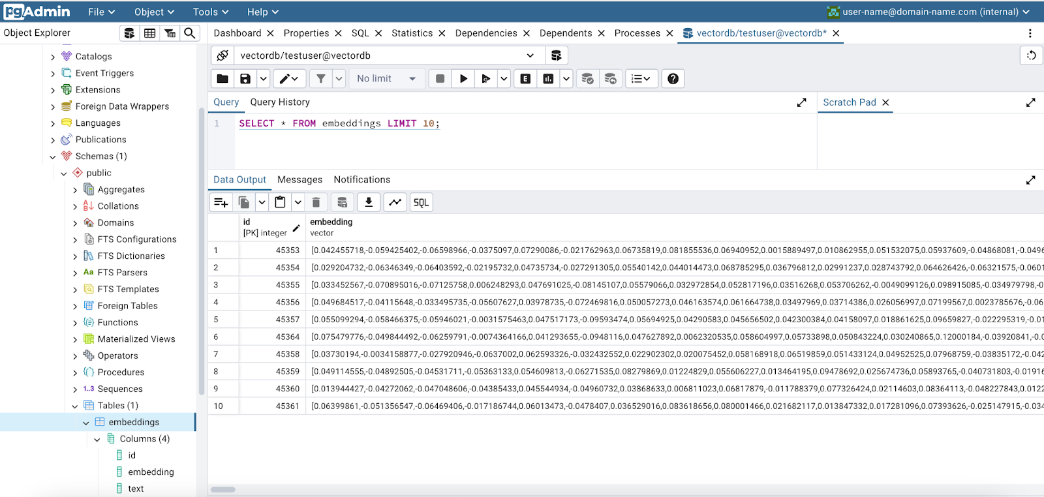1044x497 pixels.
Task: Download the results as a file
Action: pyautogui.click(x=369, y=202)
